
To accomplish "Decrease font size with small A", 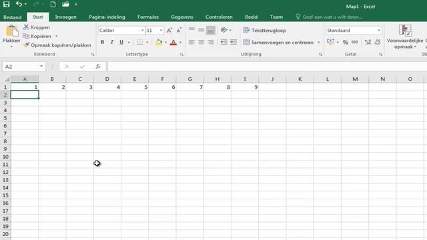I will coord(179,31).
